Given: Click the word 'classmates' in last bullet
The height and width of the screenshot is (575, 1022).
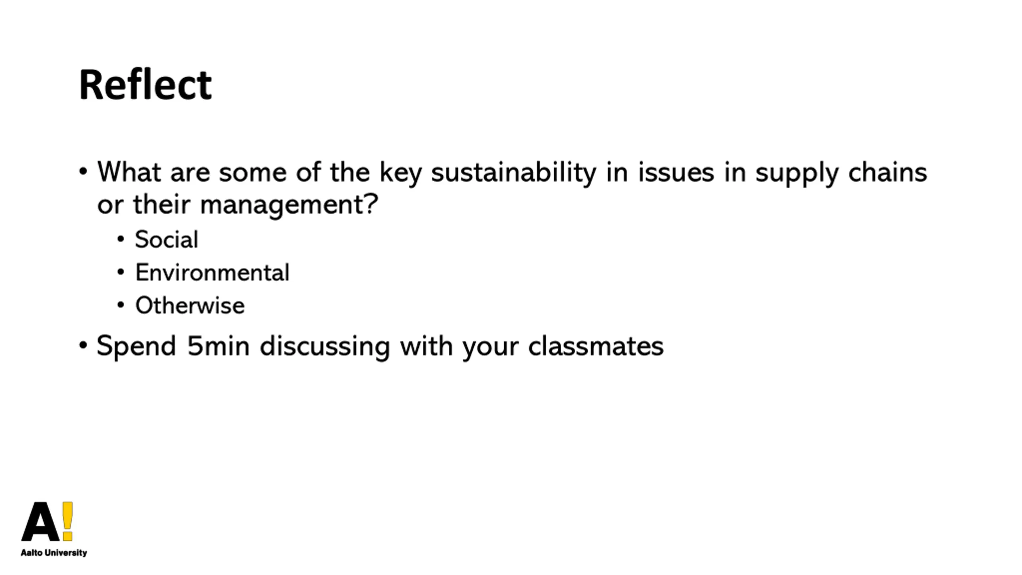Looking at the screenshot, I should pos(596,346).
